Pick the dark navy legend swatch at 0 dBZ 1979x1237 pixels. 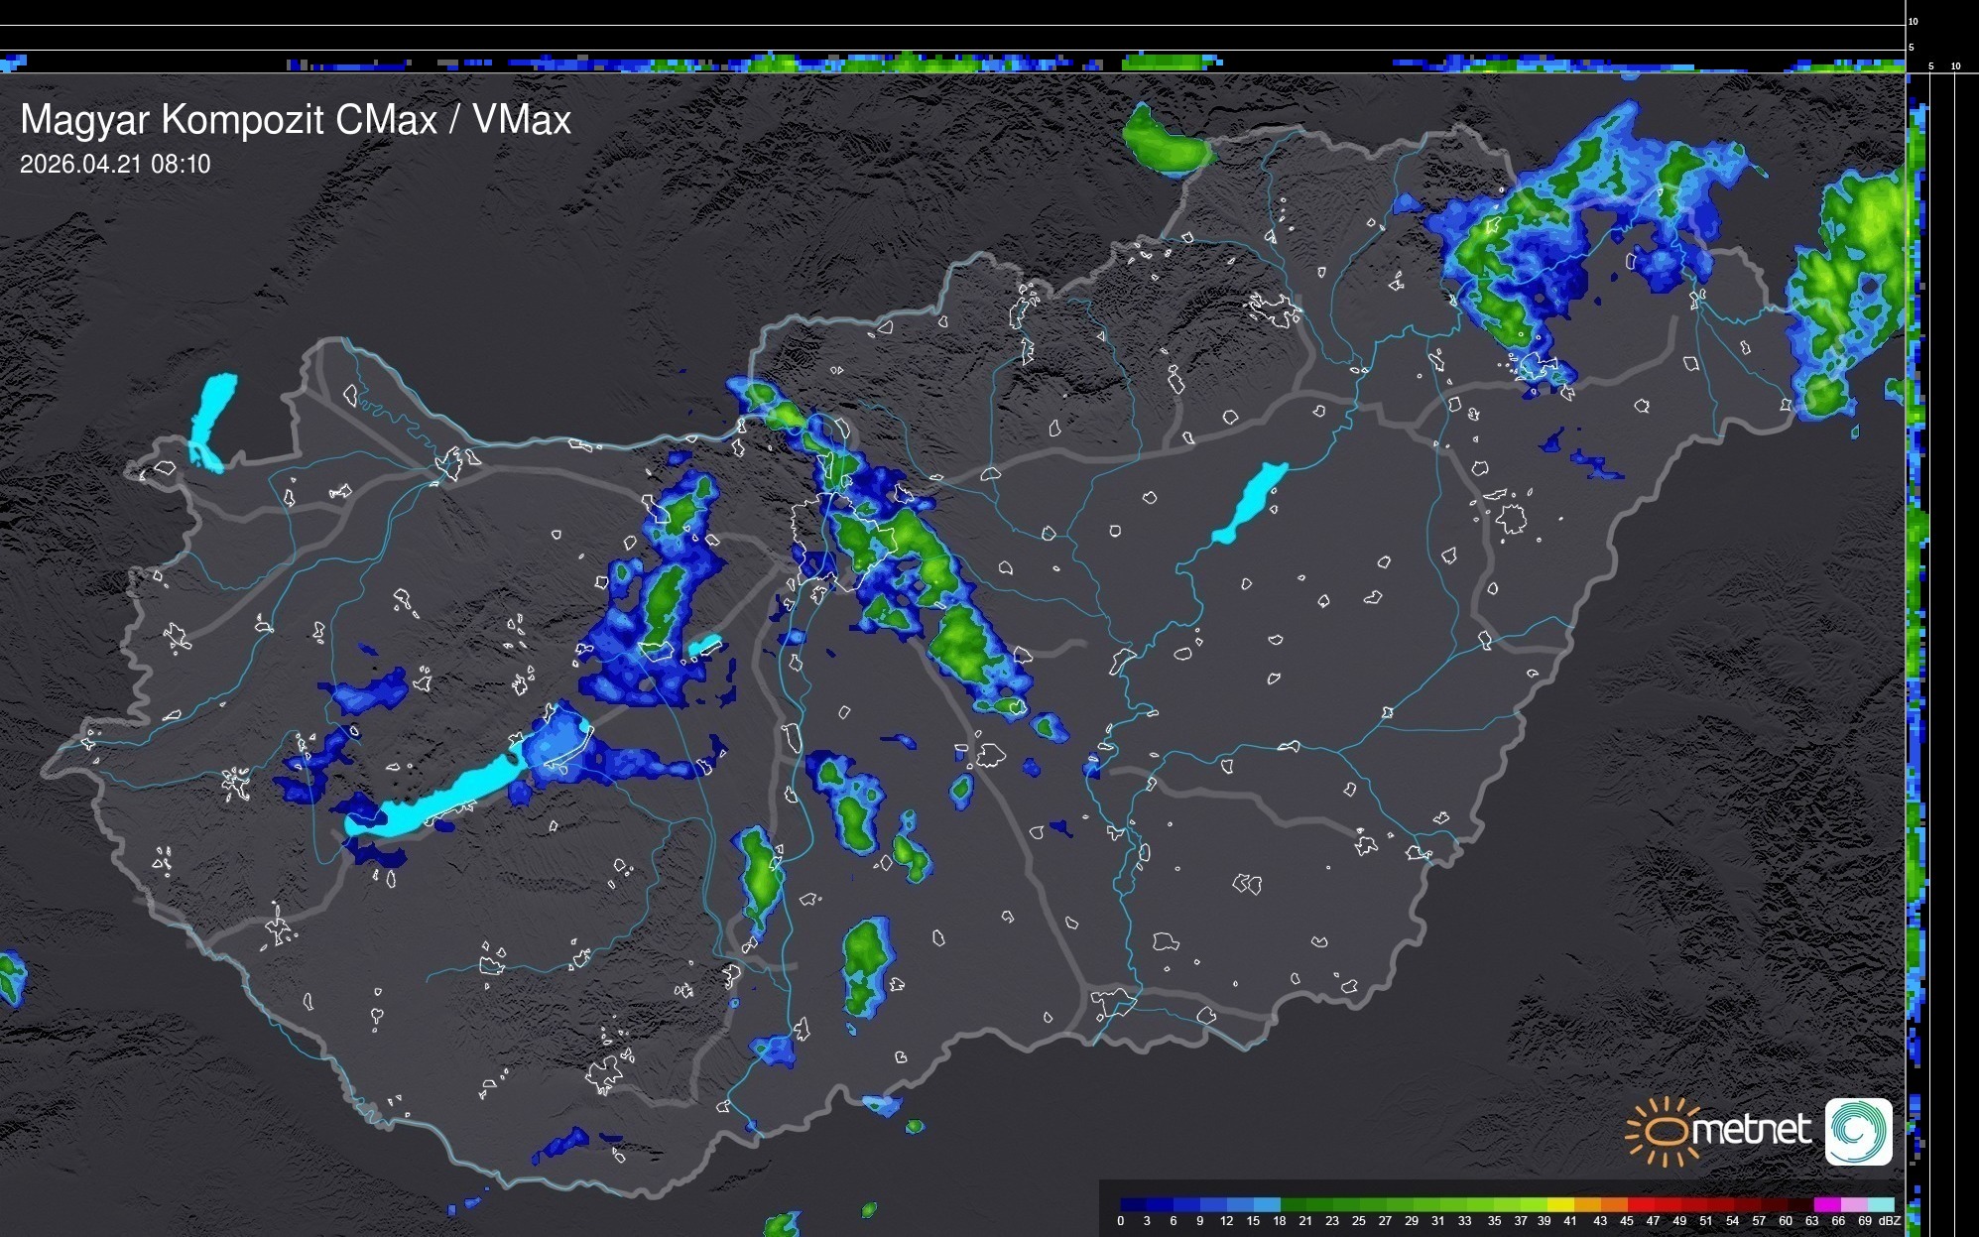1134,1204
